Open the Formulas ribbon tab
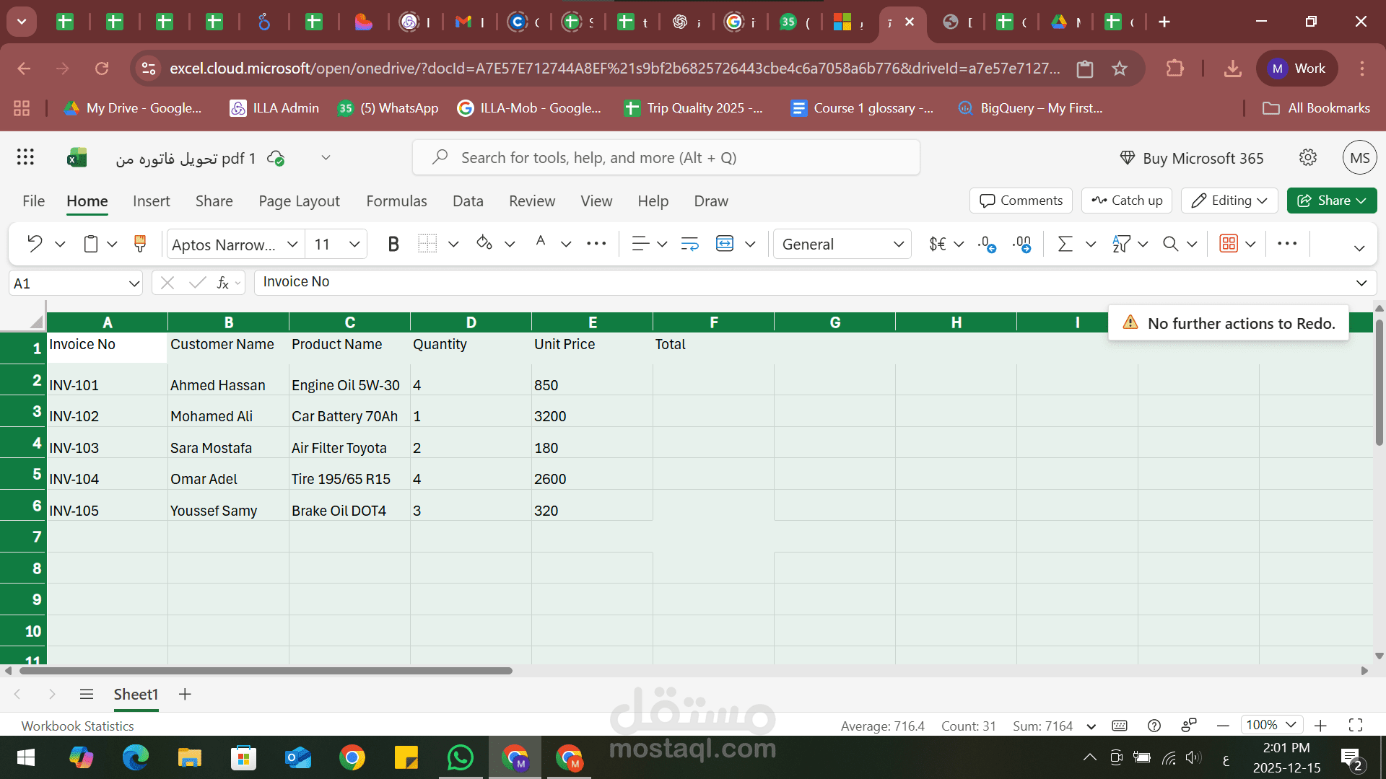1386x779 pixels. click(x=396, y=201)
